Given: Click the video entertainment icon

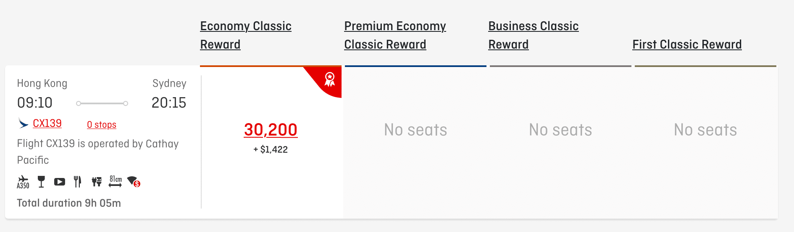Looking at the screenshot, I should 60,182.
